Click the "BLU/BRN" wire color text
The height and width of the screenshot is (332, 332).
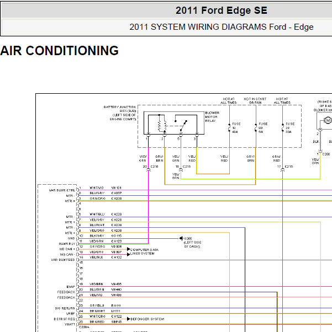tap(97, 290)
